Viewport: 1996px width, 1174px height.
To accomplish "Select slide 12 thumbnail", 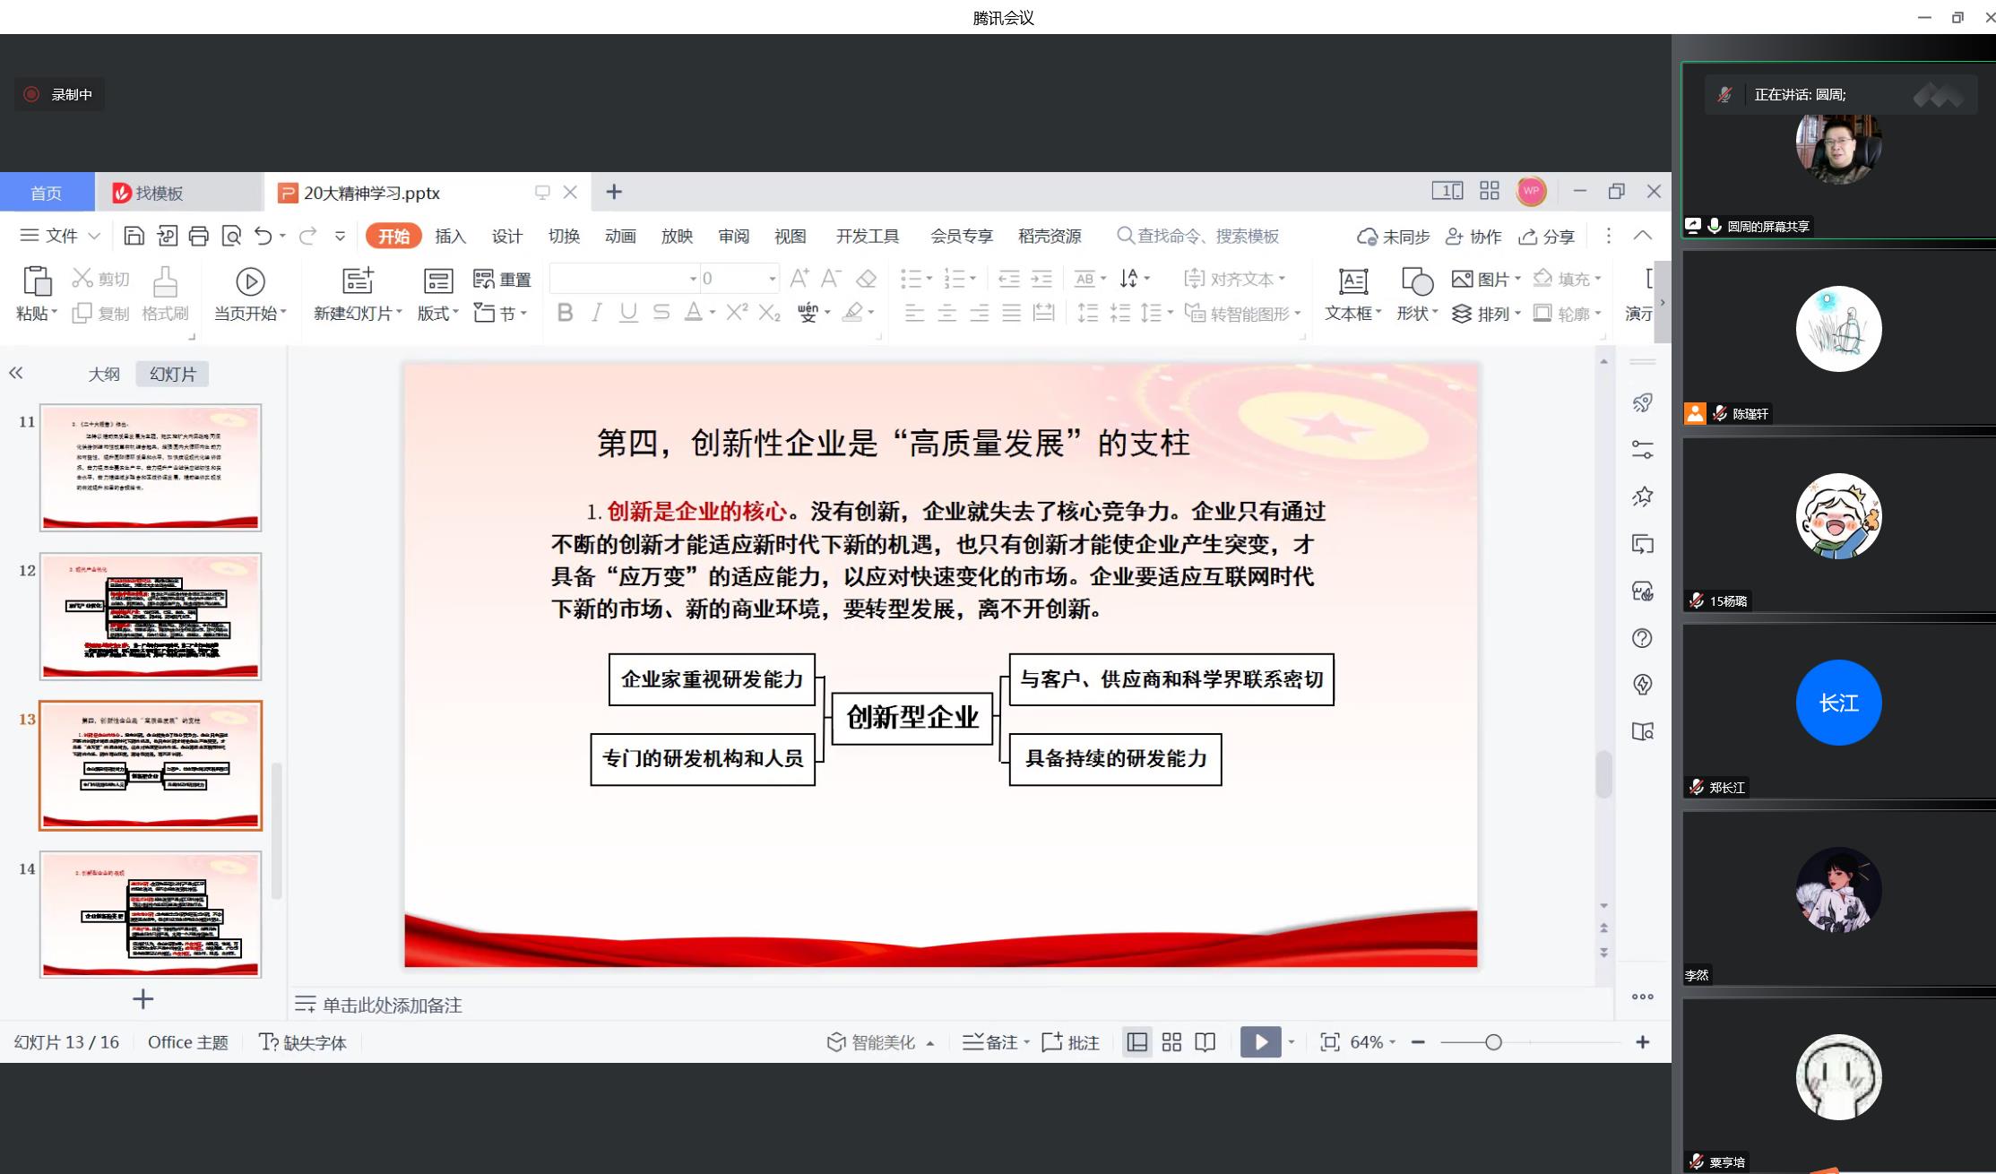I will coord(151,617).
